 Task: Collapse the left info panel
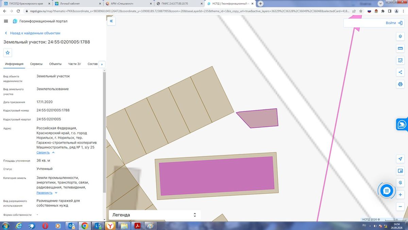(111, 21)
